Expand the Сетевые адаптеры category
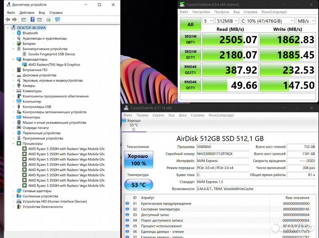 (x=13, y=191)
